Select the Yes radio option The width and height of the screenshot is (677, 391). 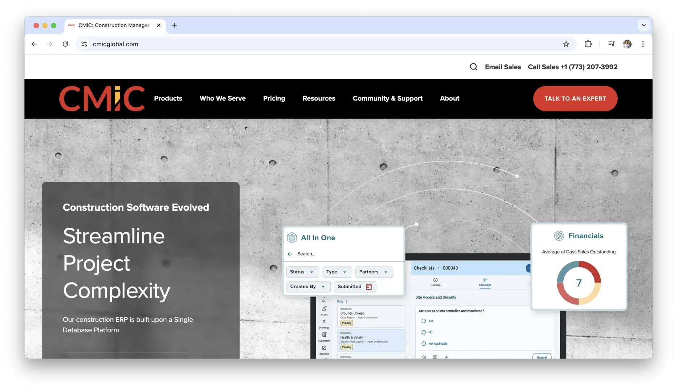click(423, 321)
